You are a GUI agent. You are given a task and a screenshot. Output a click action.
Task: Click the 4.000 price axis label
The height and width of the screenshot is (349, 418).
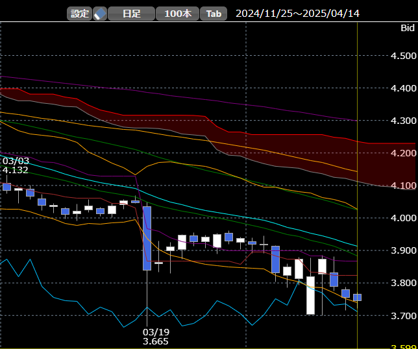point(403,218)
